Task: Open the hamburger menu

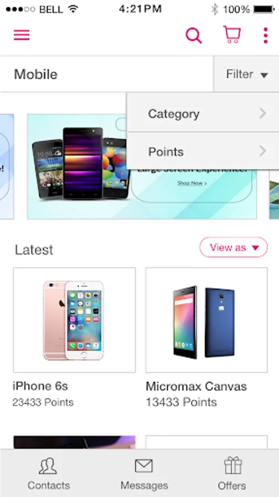Action: 22,35
